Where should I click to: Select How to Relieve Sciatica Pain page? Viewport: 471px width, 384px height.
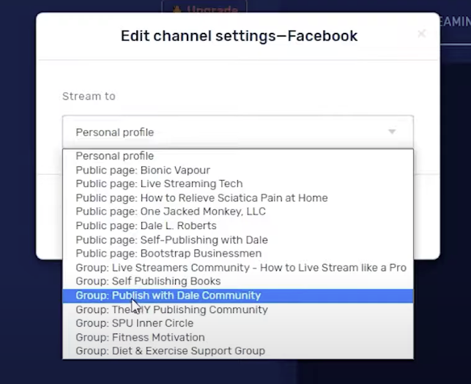[x=238, y=197]
